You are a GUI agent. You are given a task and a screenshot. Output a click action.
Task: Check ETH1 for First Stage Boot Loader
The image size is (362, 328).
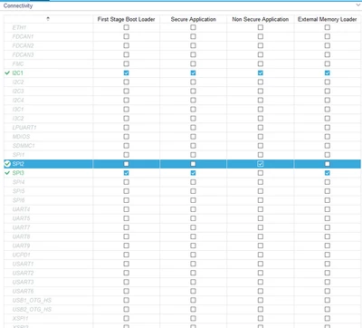click(126, 27)
